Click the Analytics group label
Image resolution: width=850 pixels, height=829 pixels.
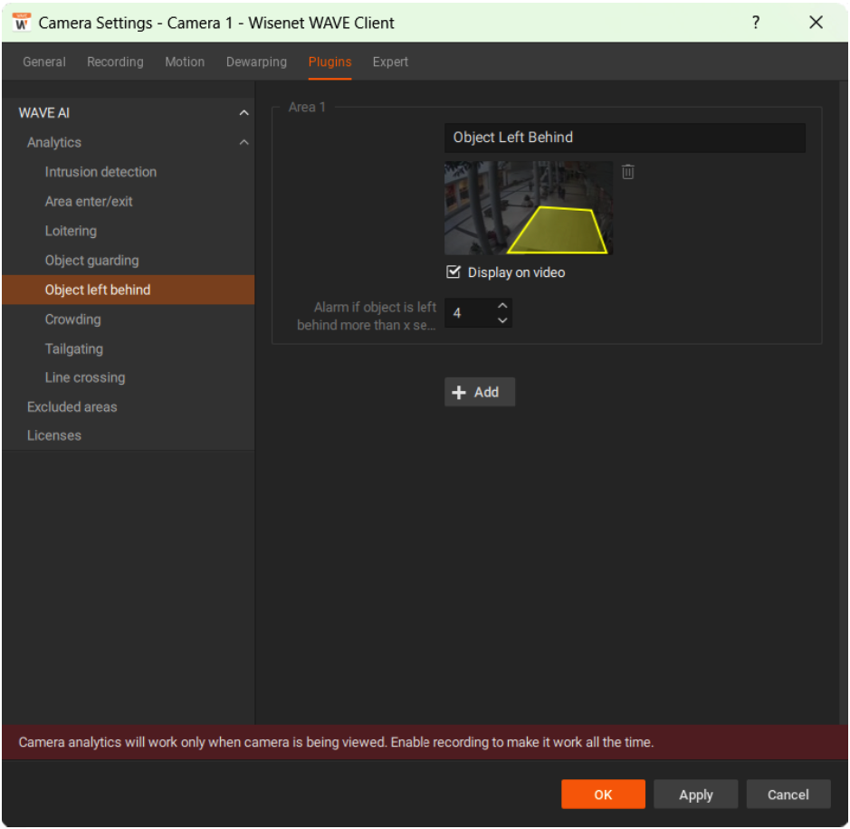click(54, 142)
